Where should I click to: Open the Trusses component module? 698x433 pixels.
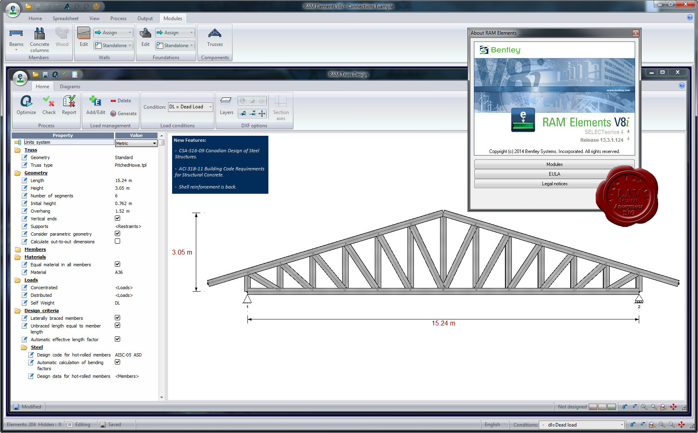click(215, 37)
